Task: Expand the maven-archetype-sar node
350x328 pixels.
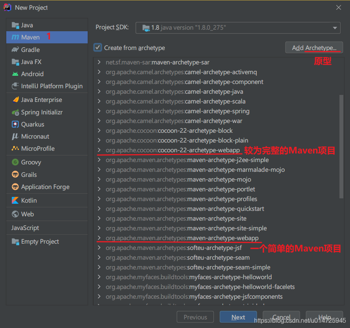Action: click(x=99, y=62)
